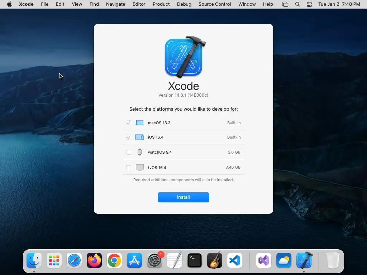Open the Apple menu
Image resolution: width=367 pixels, height=275 pixels.
click(x=9, y=4)
